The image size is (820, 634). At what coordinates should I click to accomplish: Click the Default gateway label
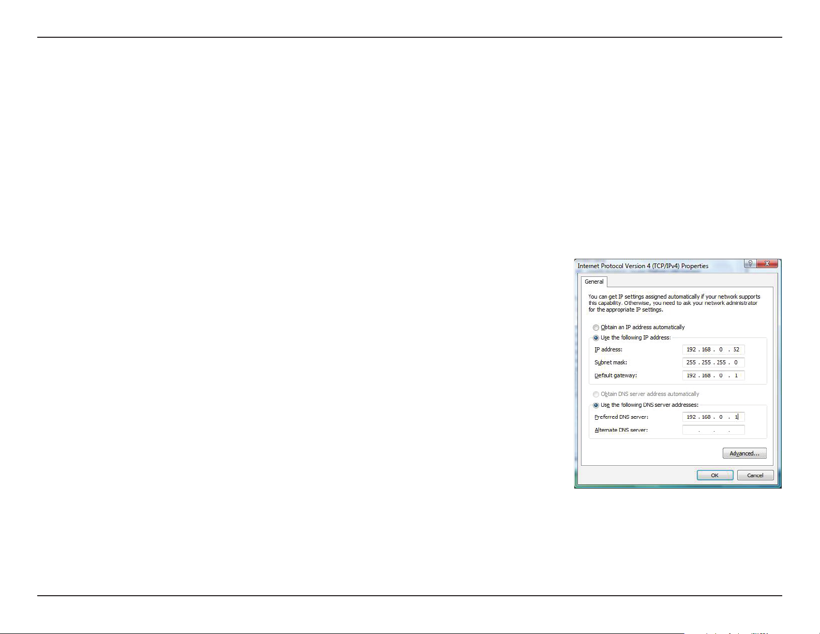pyautogui.click(x=616, y=375)
